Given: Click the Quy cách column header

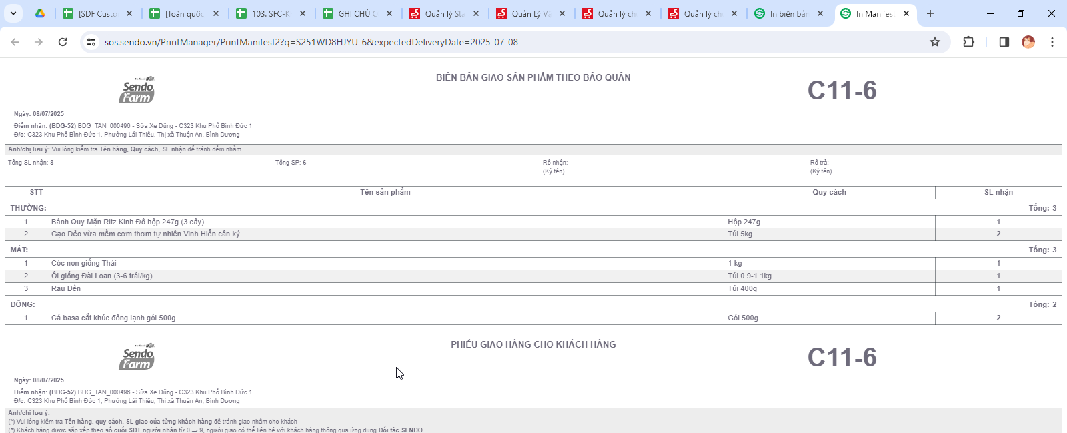Looking at the screenshot, I should coord(829,192).
